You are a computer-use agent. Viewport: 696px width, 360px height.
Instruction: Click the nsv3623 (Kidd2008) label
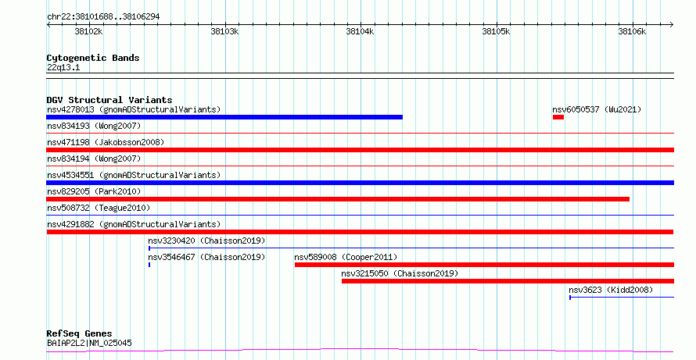(611, 290)
